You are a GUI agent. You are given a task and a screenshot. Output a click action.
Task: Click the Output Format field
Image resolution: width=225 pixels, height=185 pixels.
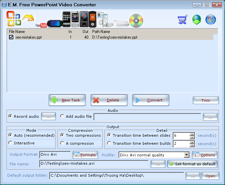click(x=55, y=155)
